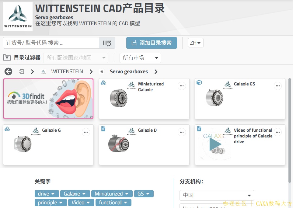The width and height of the screenshot is (293, 208).
Task: Click the back arrow navigation button
Action: coord(9,71)
